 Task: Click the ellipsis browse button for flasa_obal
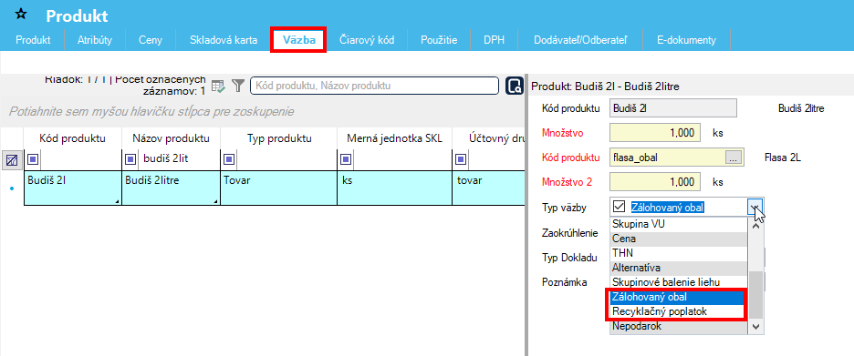tap(733, 158)
